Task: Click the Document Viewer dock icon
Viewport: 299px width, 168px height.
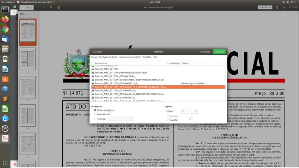Action: click(5, 138)
